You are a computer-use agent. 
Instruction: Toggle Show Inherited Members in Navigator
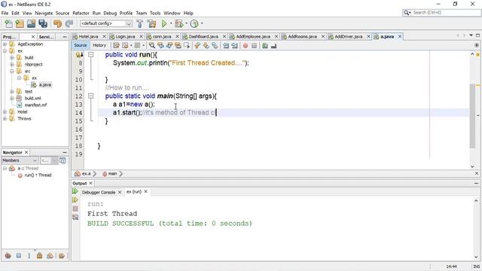(x=8, y=255)
